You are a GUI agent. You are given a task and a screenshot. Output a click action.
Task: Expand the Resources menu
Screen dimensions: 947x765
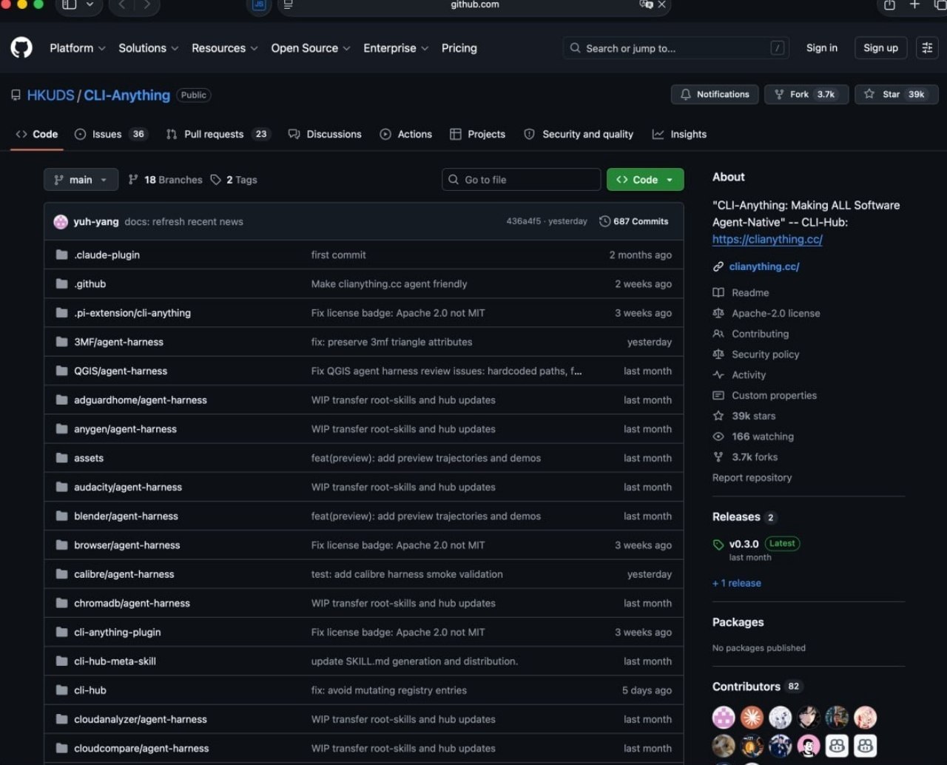click(x=225, y=48)
